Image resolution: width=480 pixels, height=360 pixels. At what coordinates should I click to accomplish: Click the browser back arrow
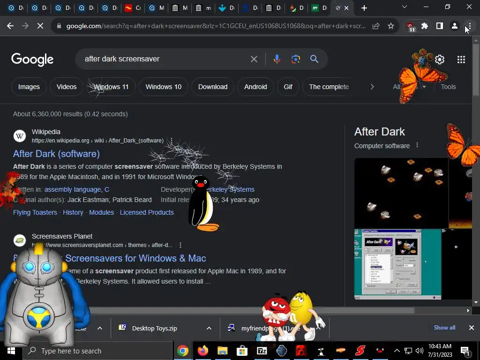pos(10,26)
